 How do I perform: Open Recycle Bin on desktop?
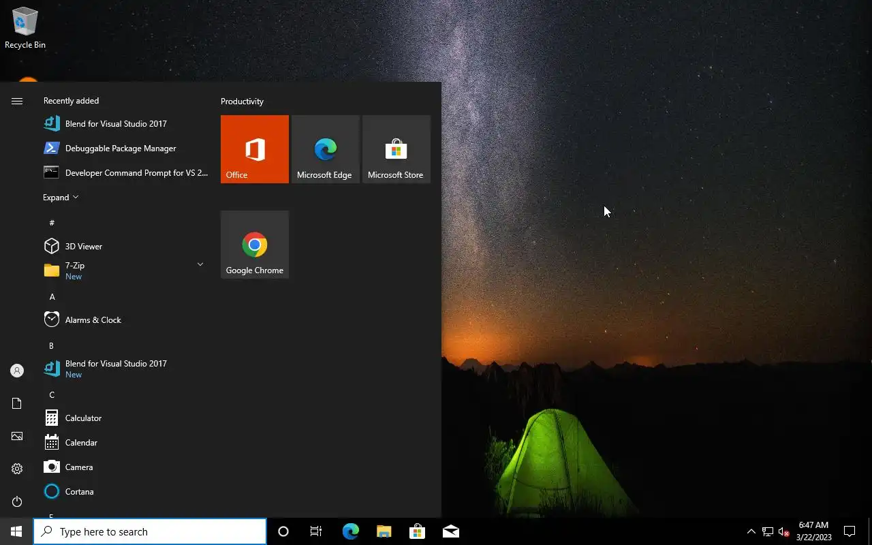coord(25,28)
